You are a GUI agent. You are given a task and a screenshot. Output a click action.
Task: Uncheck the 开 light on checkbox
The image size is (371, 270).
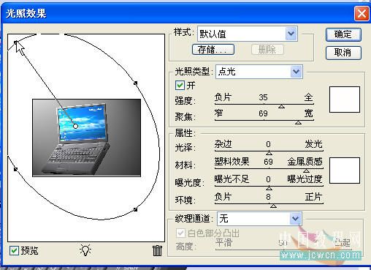180,86
